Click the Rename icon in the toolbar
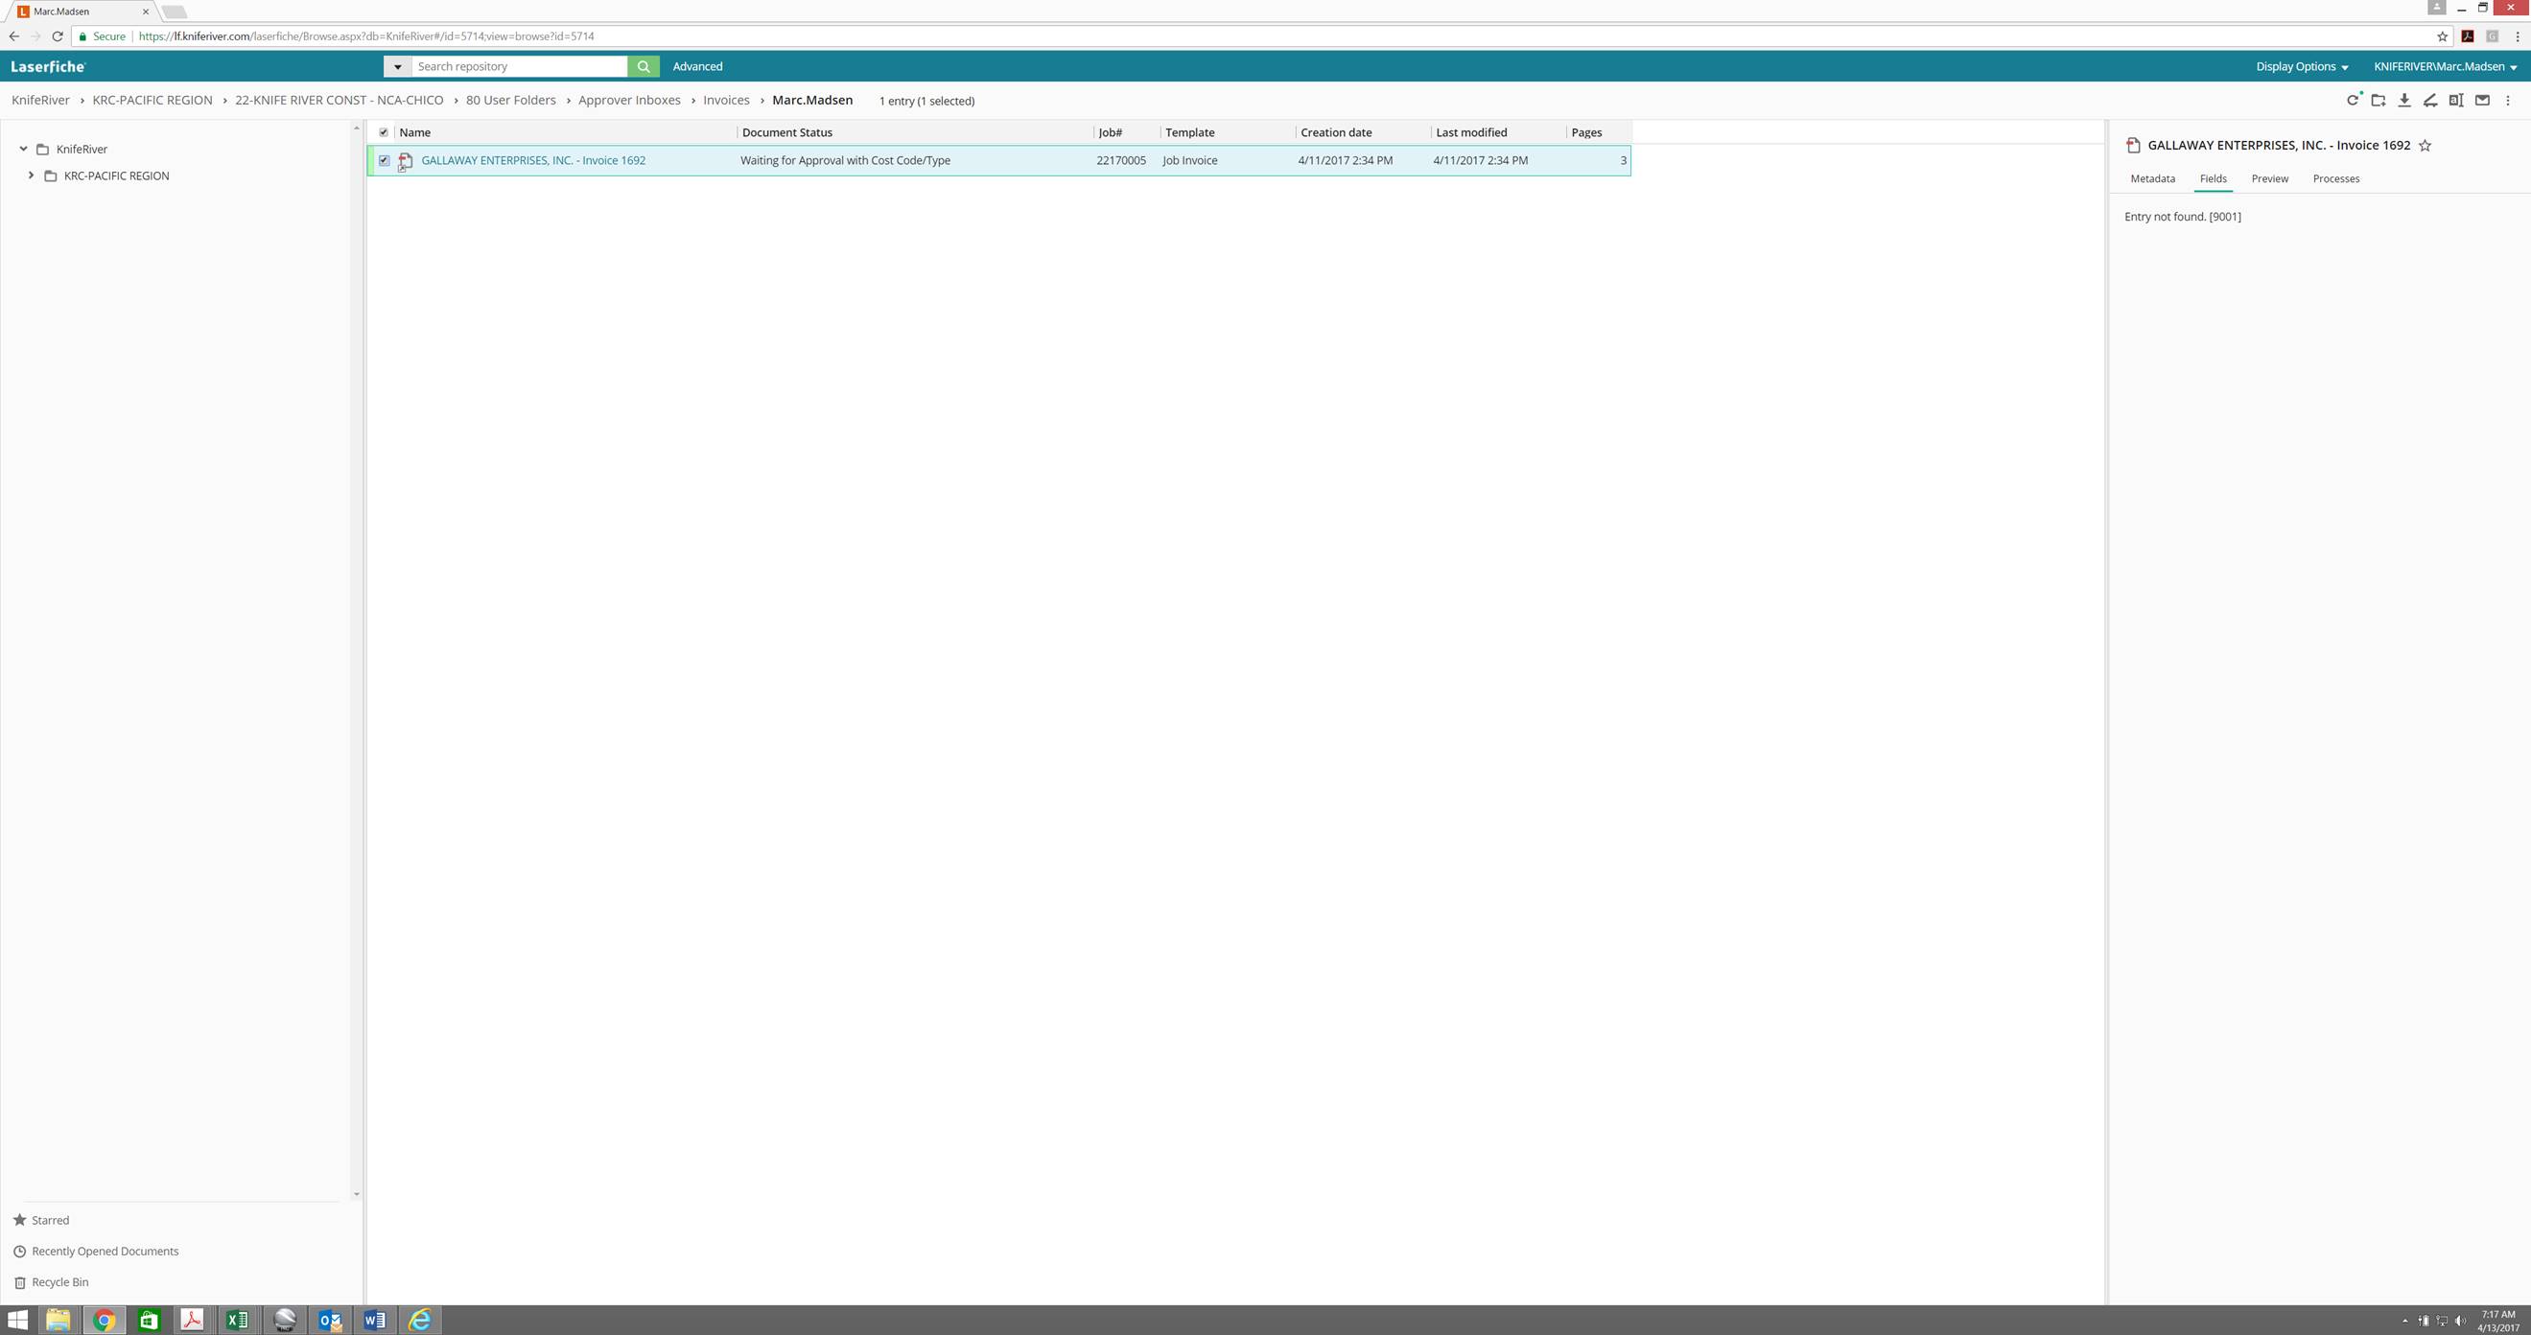Viewport: 2531px width, 1335px height. point(2455,100)
